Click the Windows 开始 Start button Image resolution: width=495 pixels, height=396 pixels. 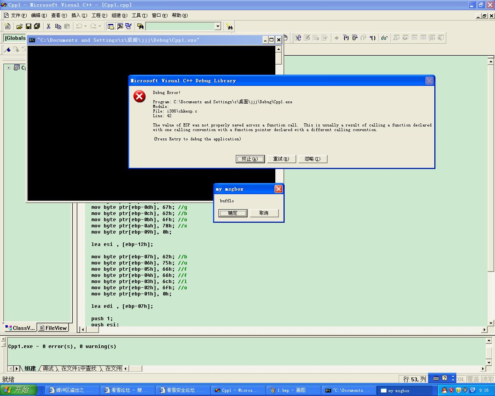tap(18, 390)
